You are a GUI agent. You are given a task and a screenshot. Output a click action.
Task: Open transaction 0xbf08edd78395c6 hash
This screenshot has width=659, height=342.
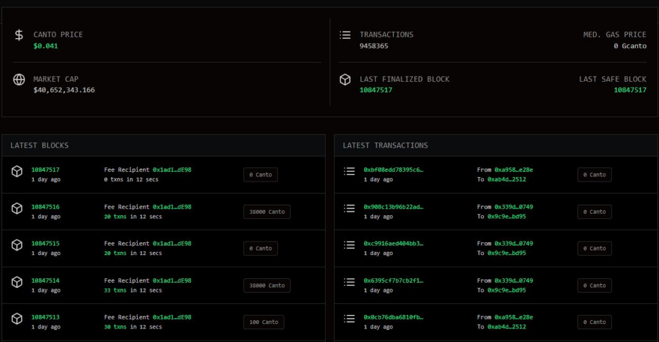[393, 170]
